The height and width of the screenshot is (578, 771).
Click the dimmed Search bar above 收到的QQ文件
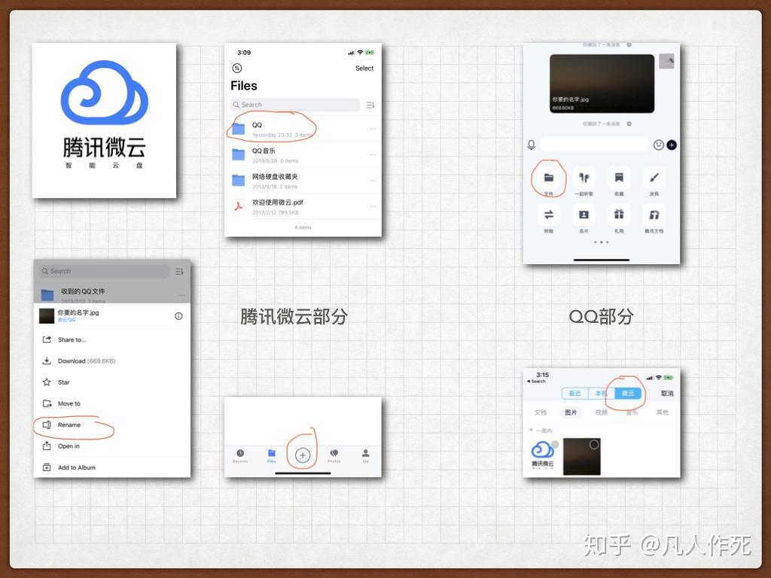pos(103,271)
